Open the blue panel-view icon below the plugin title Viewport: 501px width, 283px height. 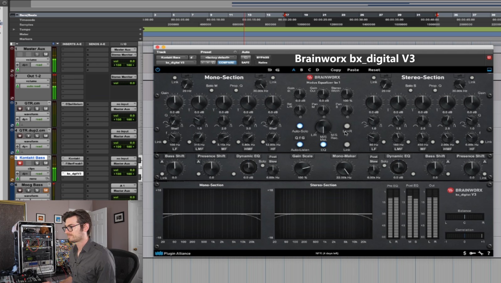pos(489,69)
